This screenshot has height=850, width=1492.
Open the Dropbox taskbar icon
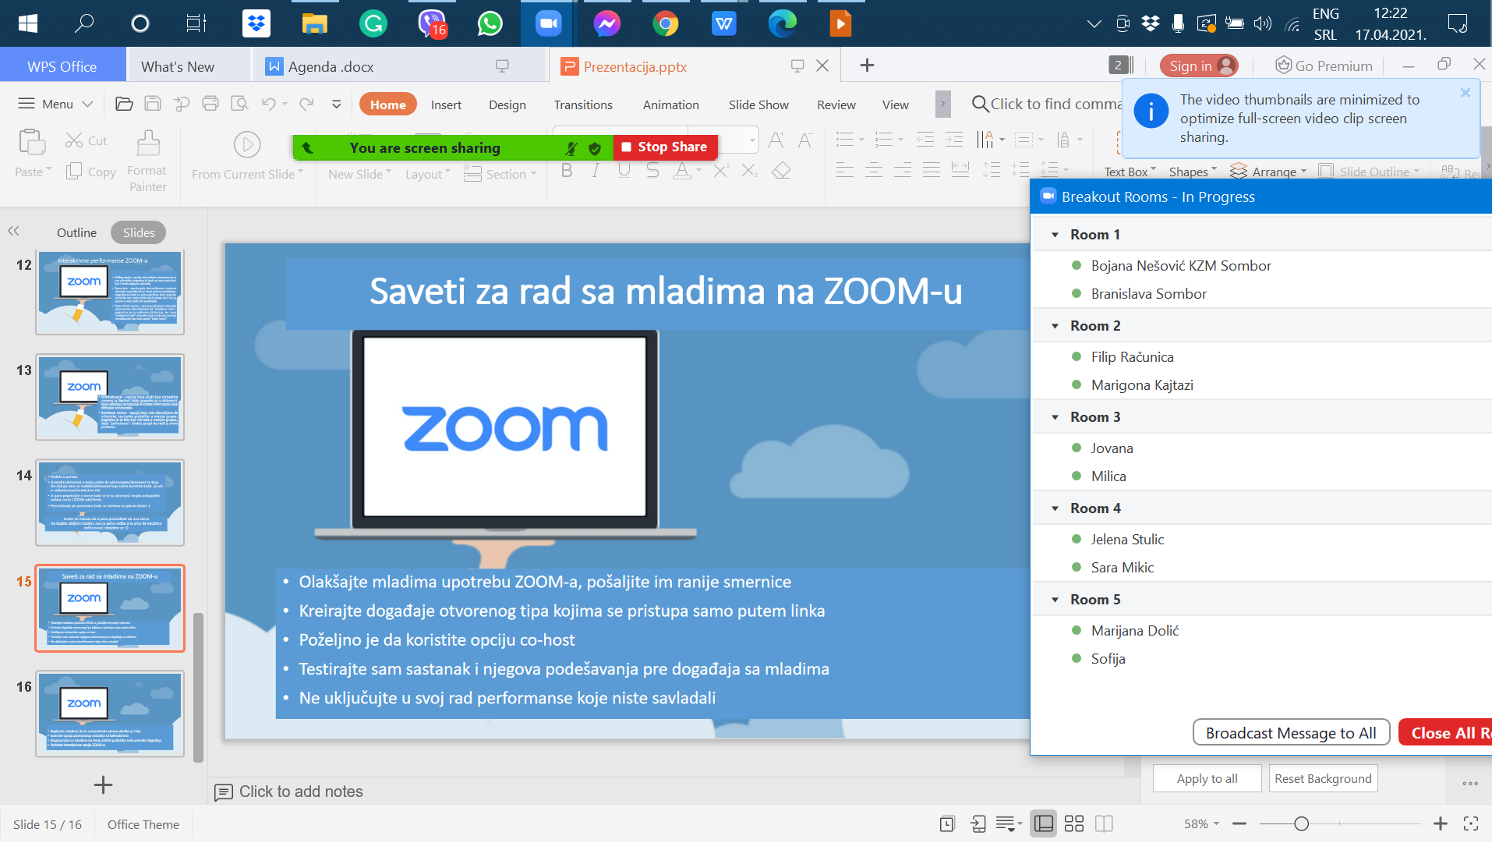[x=256, y=23]
